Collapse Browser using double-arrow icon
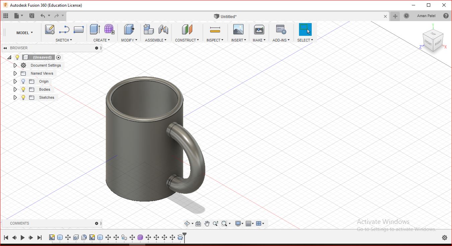Image resolution: width=452 pixels, height=246 pixels. pyautogui.click(x=5, y=48)
